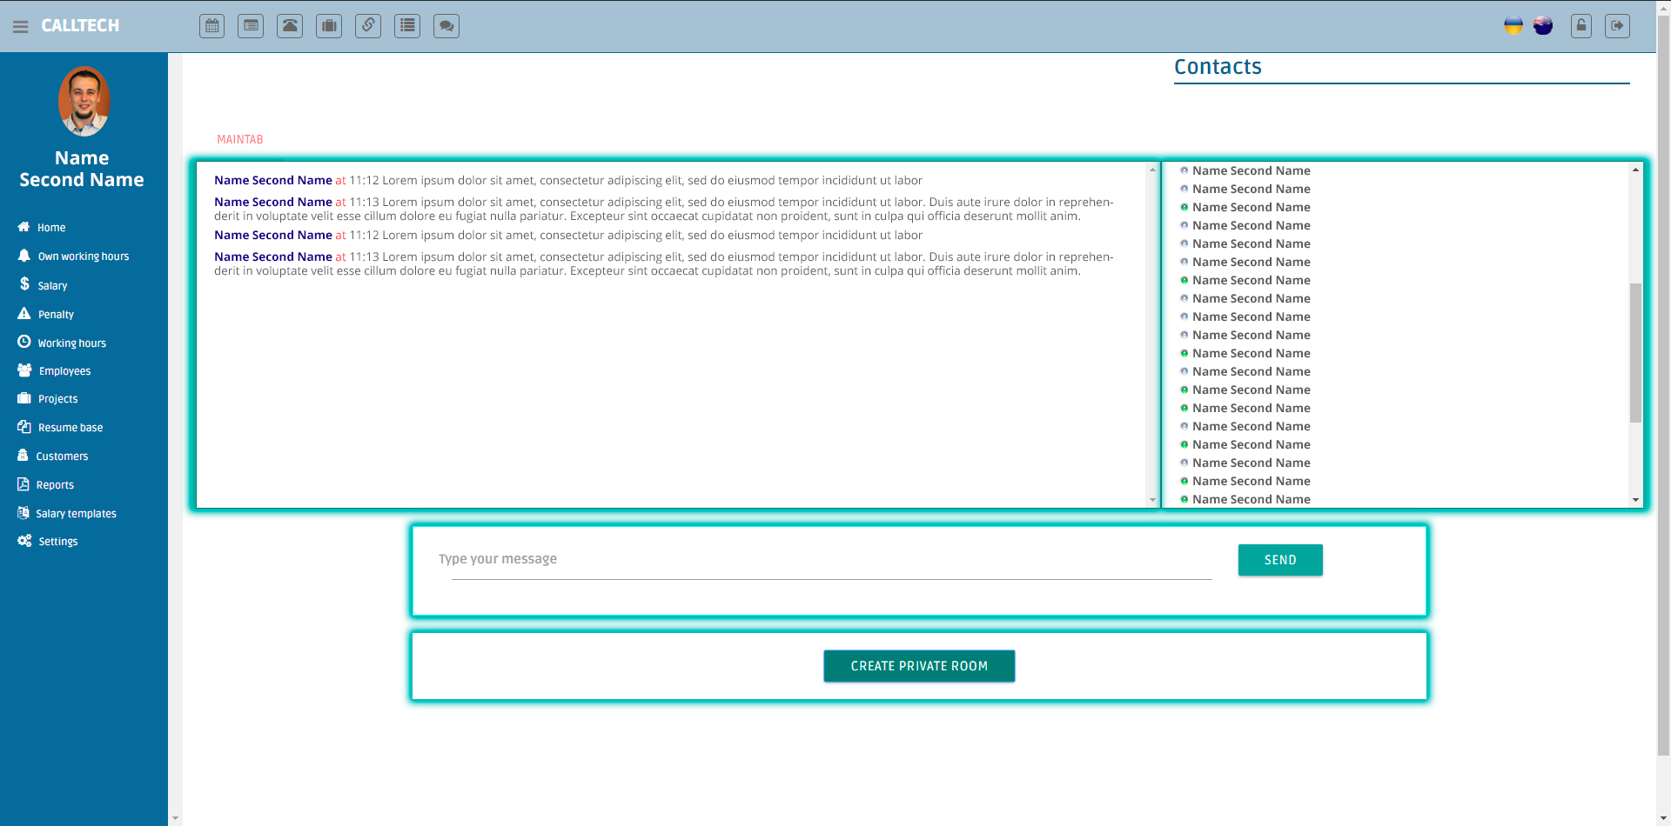The image size is (1671, 826).
Task: Click the chat messages scroll-down arrow
Action: tap(1152, 500)
